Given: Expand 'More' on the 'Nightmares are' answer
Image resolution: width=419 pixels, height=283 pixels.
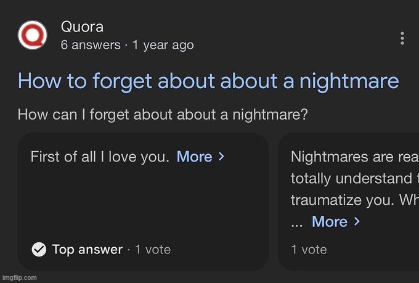Looking at the screenshot, I should (x=330, y=221).
